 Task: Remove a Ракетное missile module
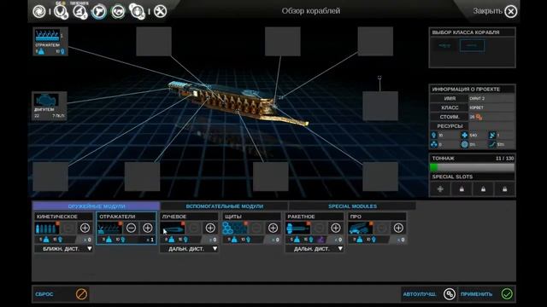click(x=320, y=228)
